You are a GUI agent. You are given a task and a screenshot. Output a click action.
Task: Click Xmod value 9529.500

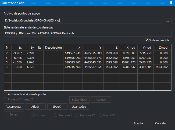click(128, 53)
